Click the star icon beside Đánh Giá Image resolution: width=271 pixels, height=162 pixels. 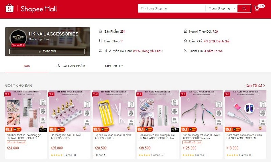[x=185, y=41]
